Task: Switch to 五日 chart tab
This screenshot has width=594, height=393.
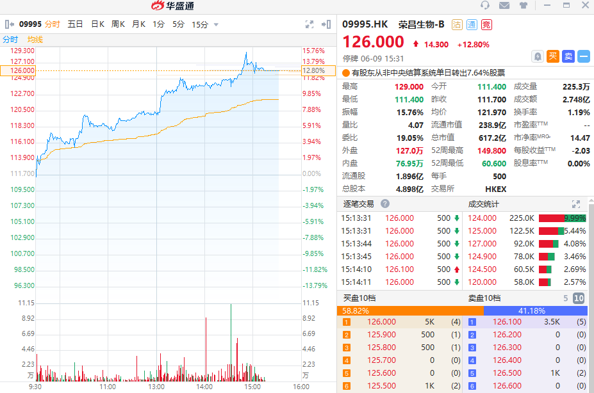Action: [75, 24]
